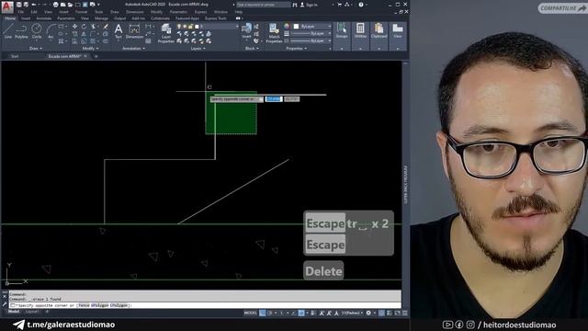Click the search keyword input field
The height and width of the screenshot is (331, 588).
click(264, 5)
